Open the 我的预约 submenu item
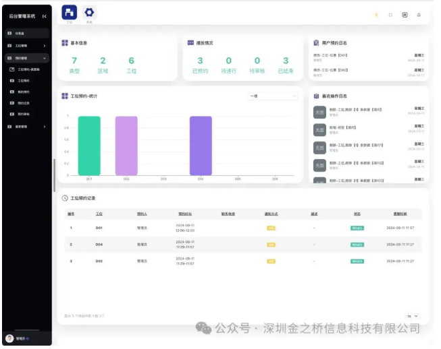Screen dimensions: 441x349 (x=24, y=92)
